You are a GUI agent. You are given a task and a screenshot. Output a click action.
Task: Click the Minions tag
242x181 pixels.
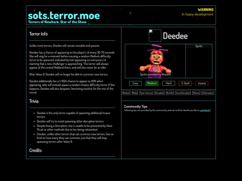point(196,93)
